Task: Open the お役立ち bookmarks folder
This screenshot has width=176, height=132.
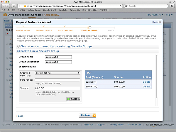Action: (104, 10)
